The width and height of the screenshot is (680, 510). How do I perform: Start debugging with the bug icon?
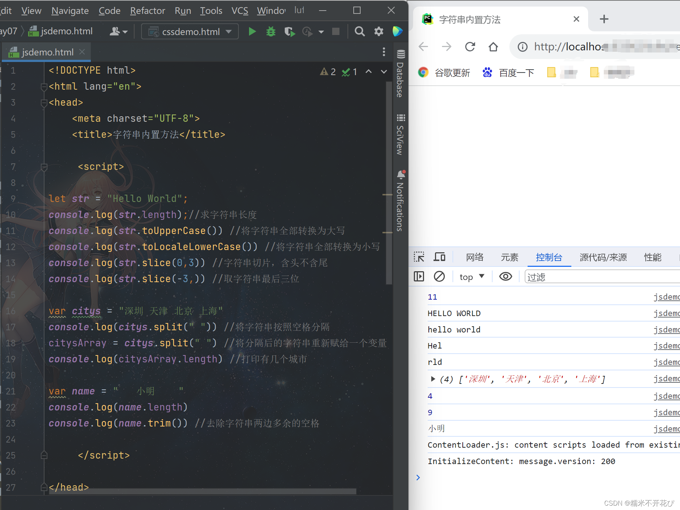click(271, 31)
